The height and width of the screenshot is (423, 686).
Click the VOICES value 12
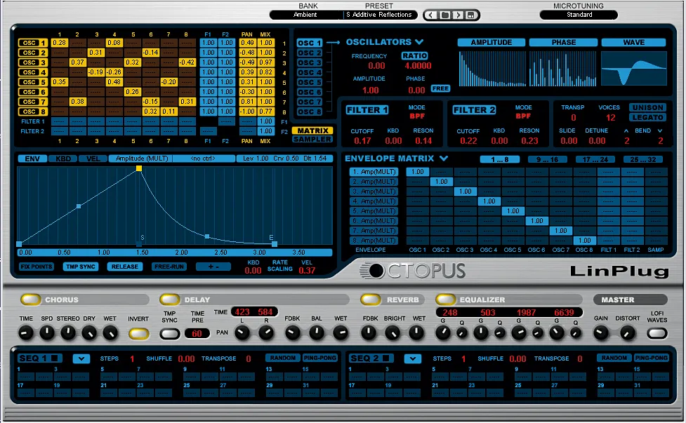610,118
